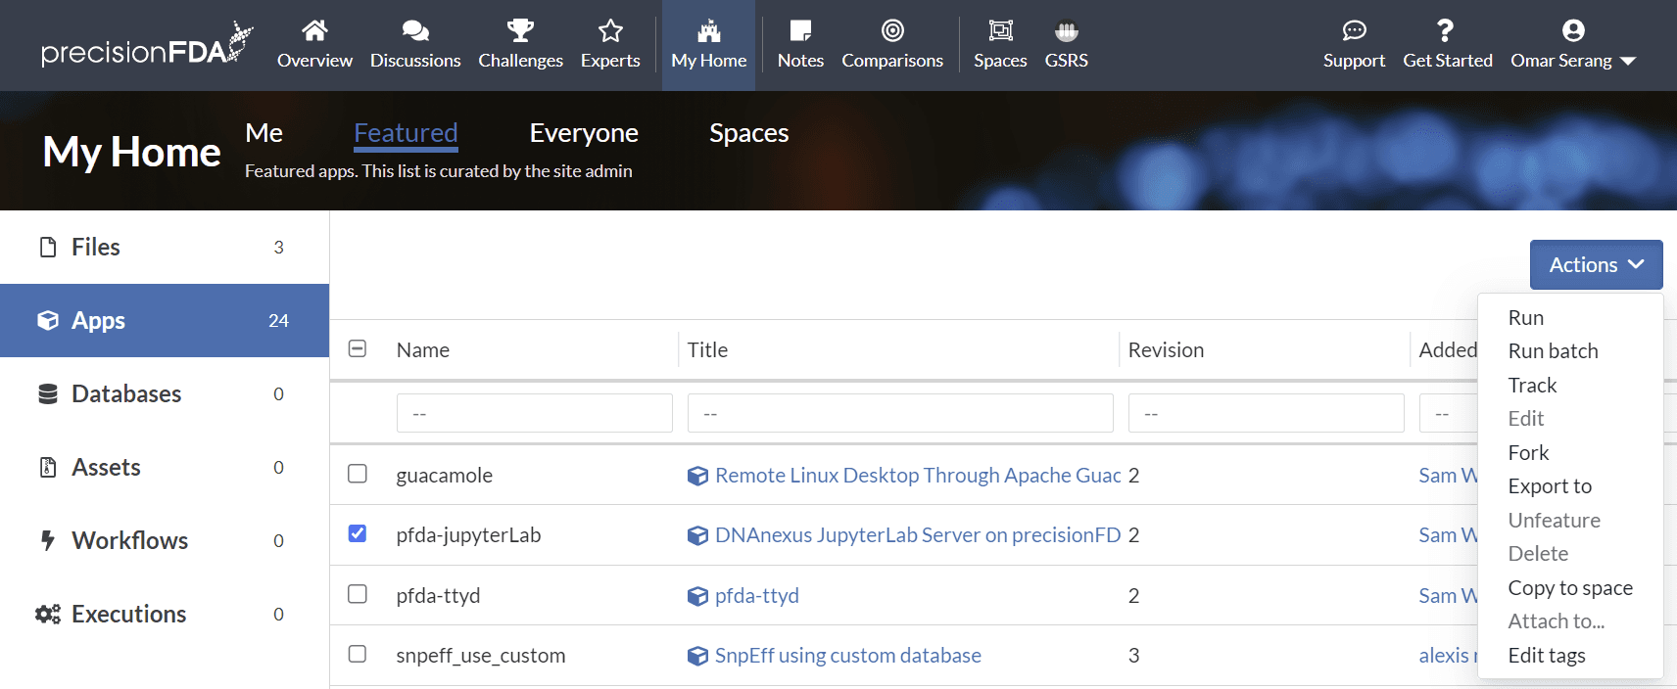Toggle the select-all checkbox in table header
Image resolution: width=1677 pixels, height=689 pixels.
[358, 349]
